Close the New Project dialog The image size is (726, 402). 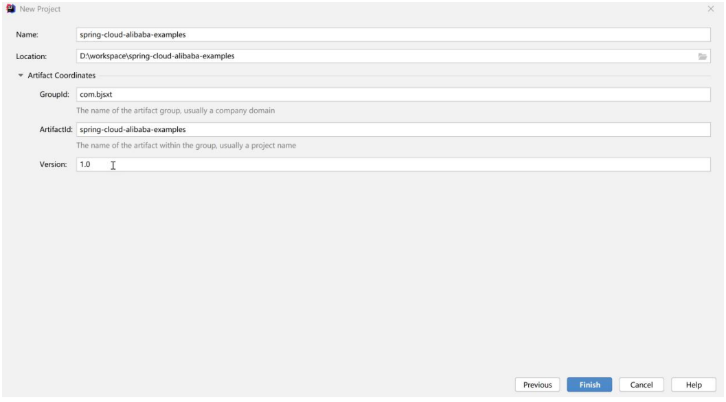711,9
